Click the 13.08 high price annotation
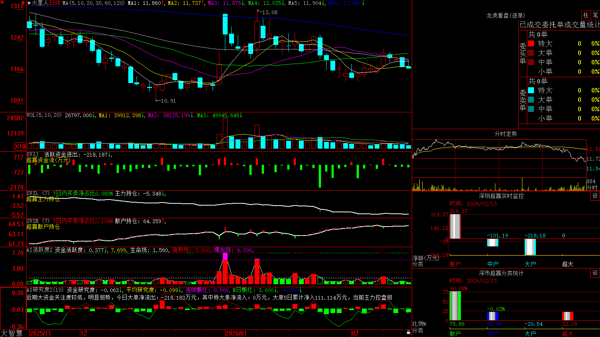 click(270, 12)
